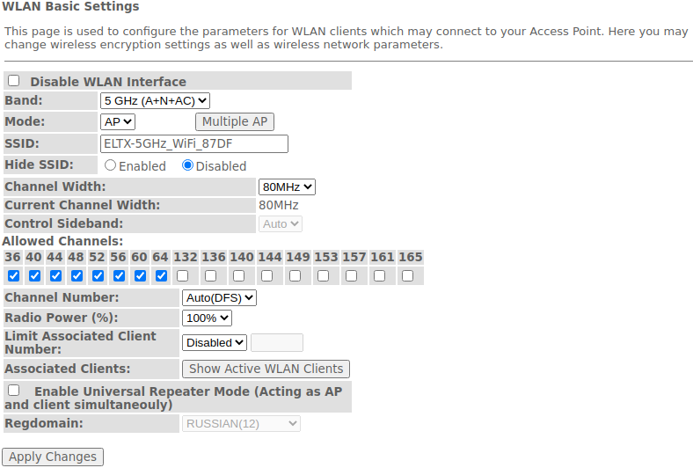693x468 pixels.
Task: Select Enabled for Hide SSID
Action: [111, 165]
